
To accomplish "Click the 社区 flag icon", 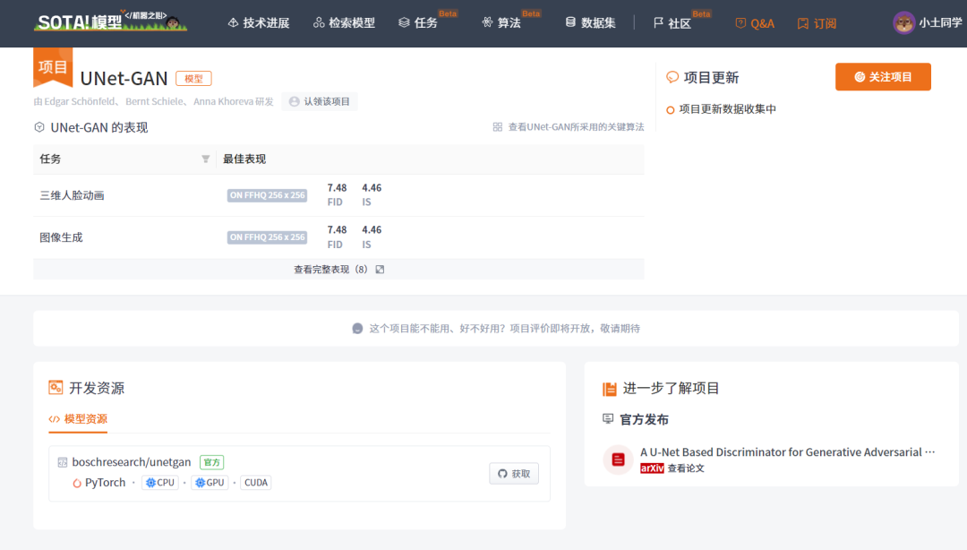I will coord(658,22).
